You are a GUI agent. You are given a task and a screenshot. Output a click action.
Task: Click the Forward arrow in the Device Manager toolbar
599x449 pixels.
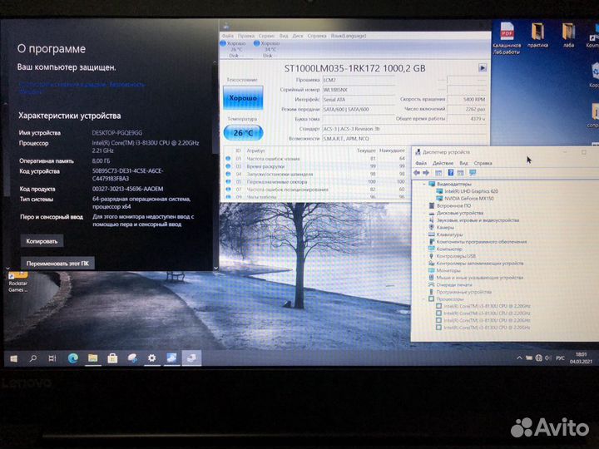(426, 173)
